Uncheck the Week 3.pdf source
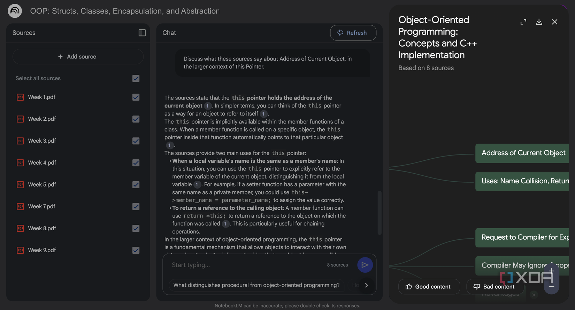The width and height of the screenshot is (575, 310). tap(136, 141)
